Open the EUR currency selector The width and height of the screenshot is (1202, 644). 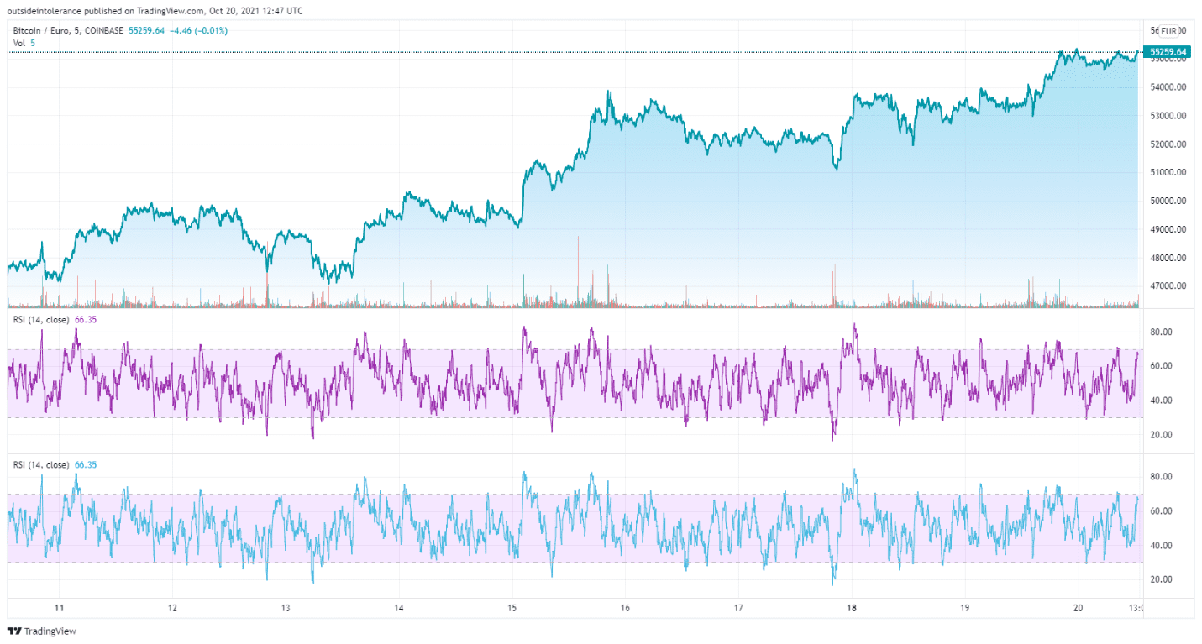1169,31
